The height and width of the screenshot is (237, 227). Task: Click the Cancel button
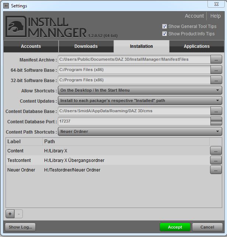(207, 227)
